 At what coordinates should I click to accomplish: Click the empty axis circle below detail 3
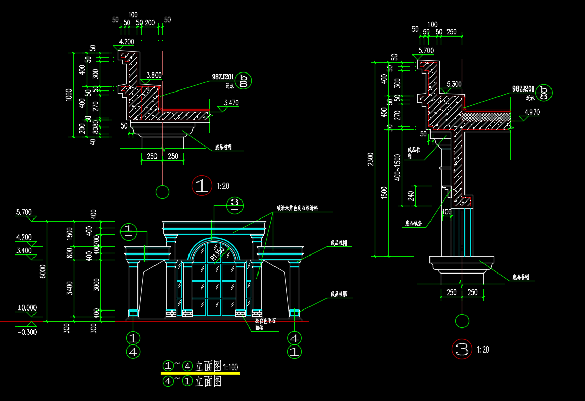pos(462,321)
